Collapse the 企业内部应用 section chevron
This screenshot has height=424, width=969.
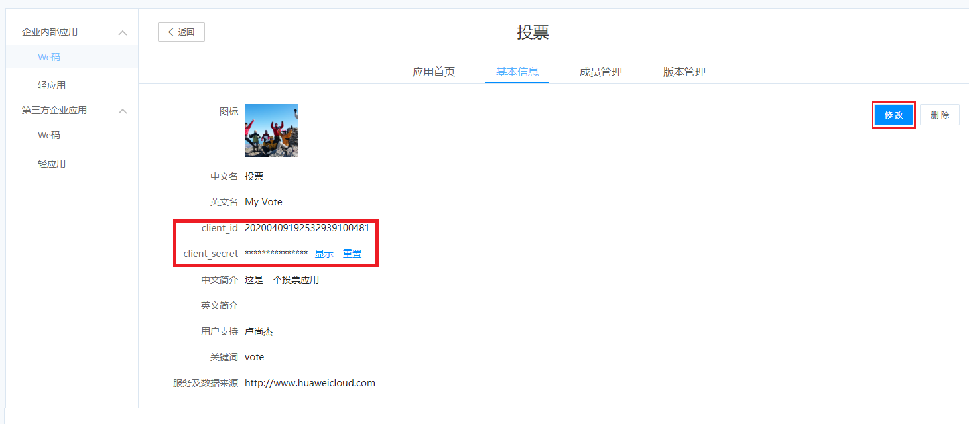pos(123,32)
